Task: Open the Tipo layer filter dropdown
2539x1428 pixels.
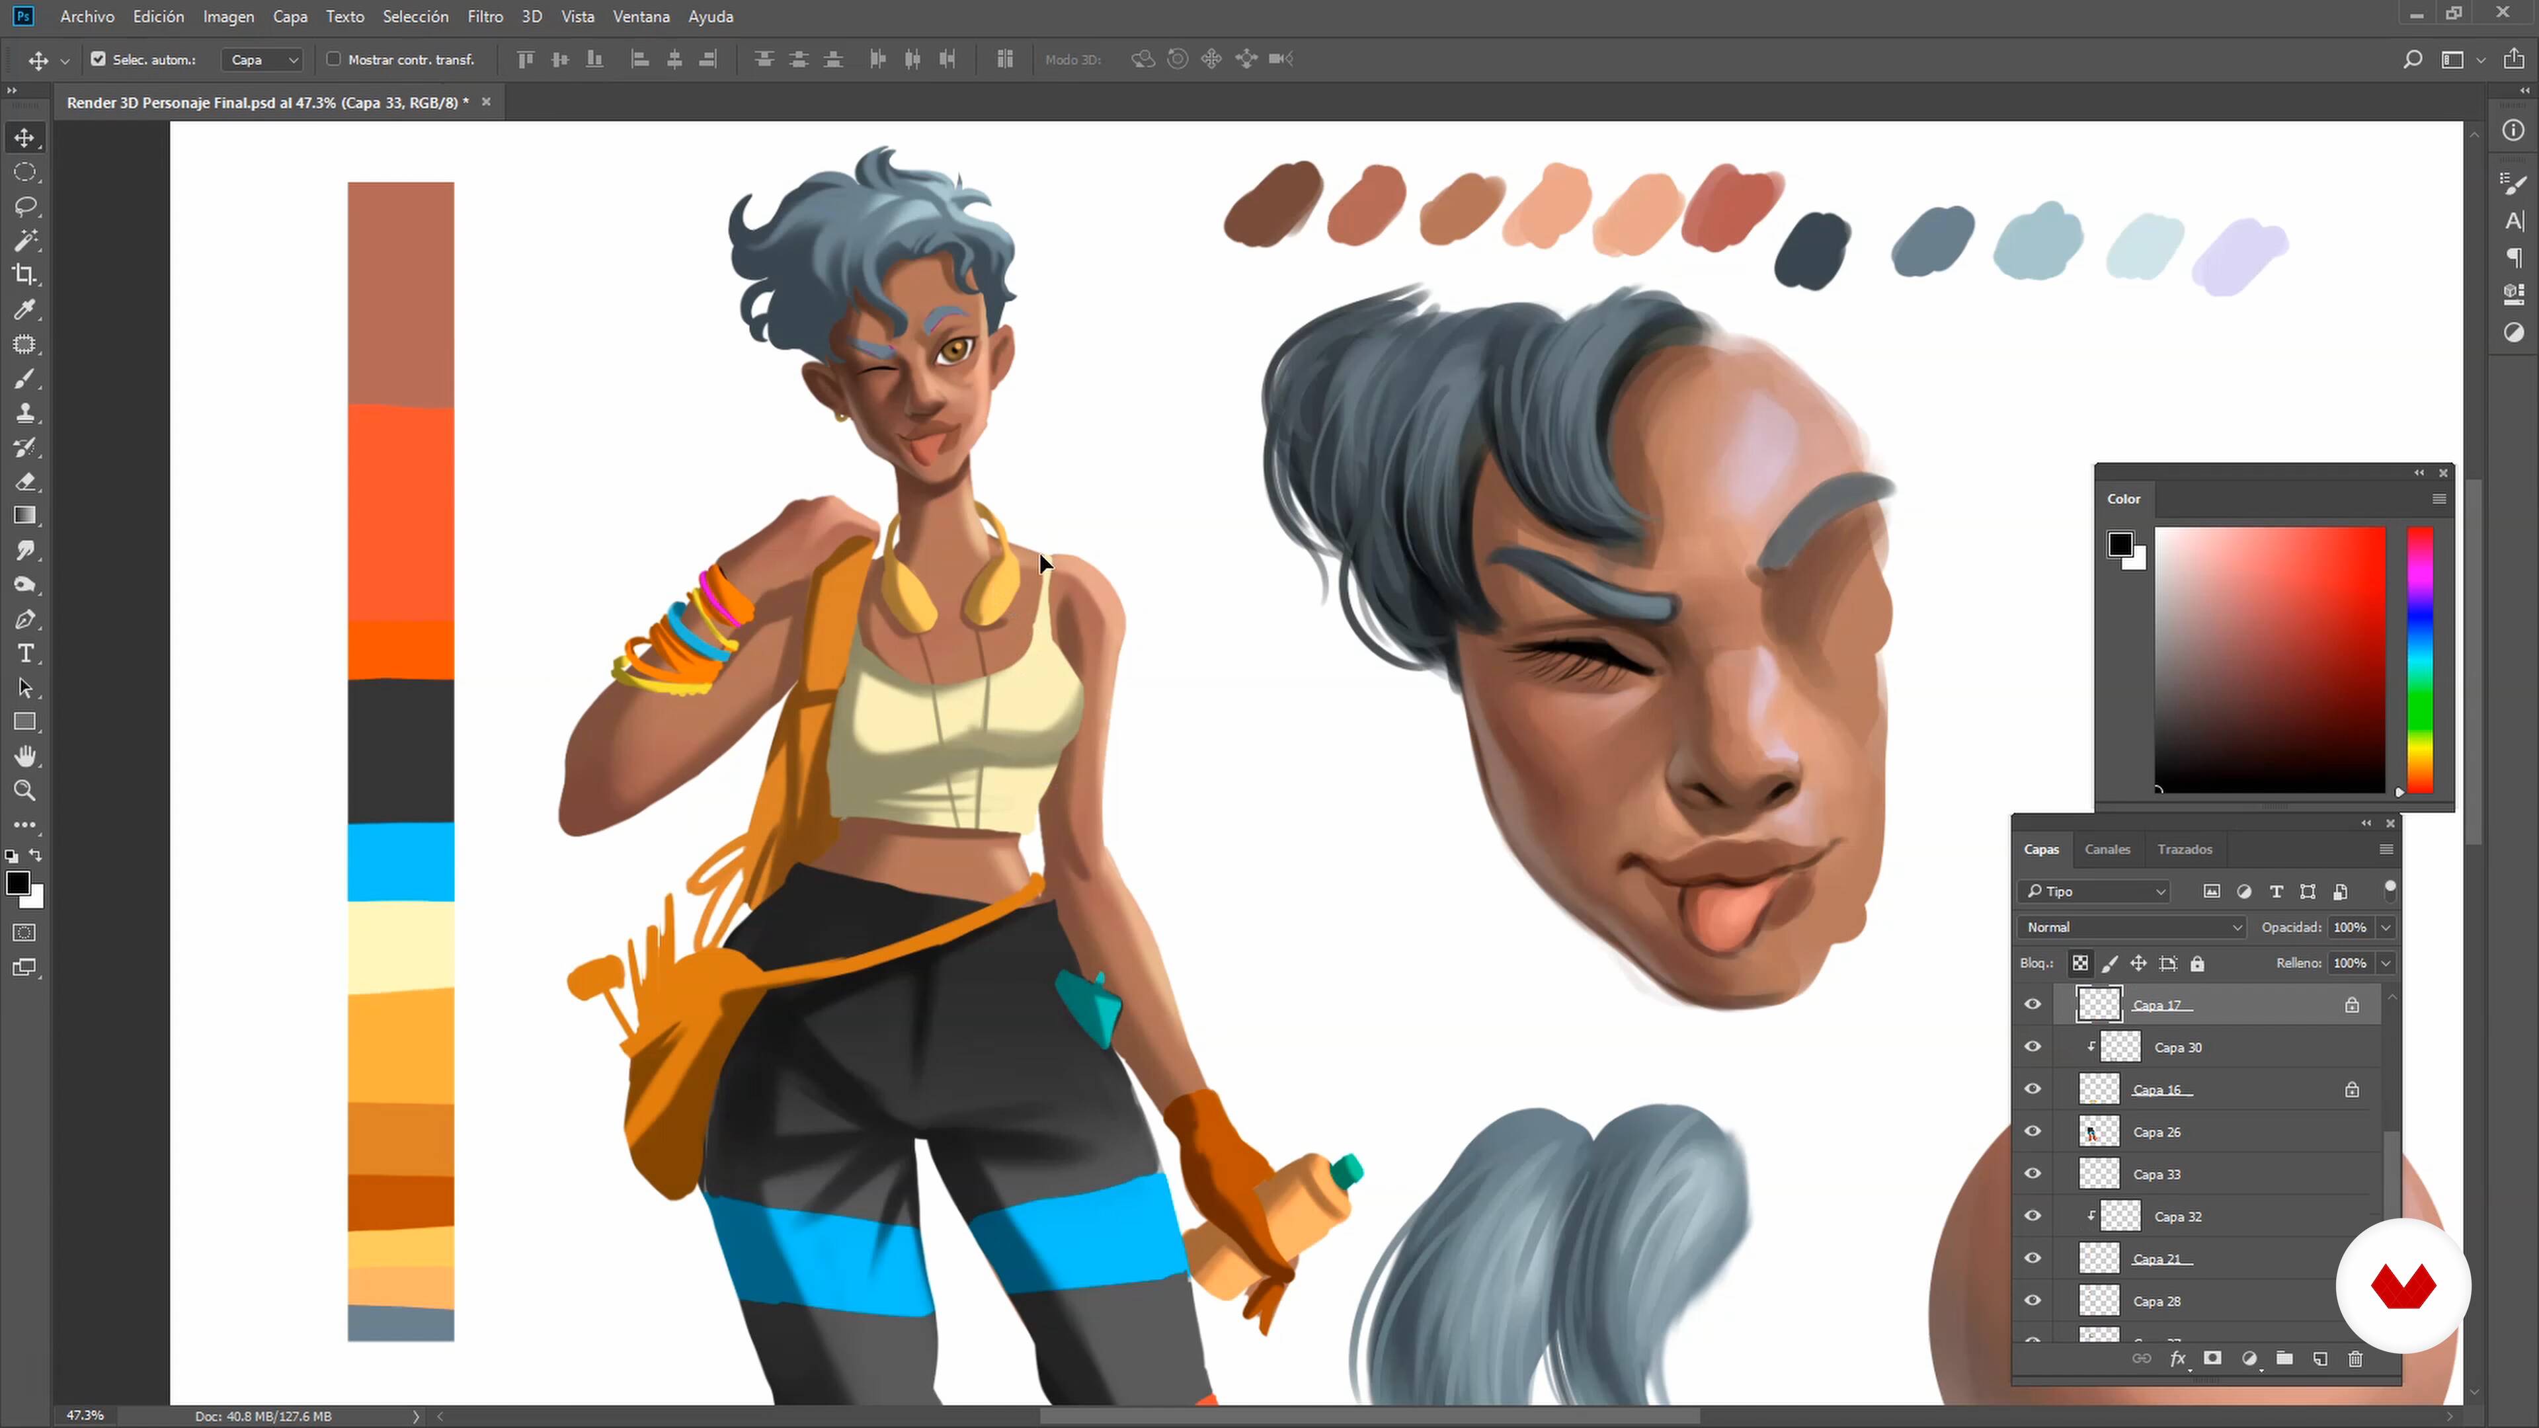Action: click(2093, 891)
